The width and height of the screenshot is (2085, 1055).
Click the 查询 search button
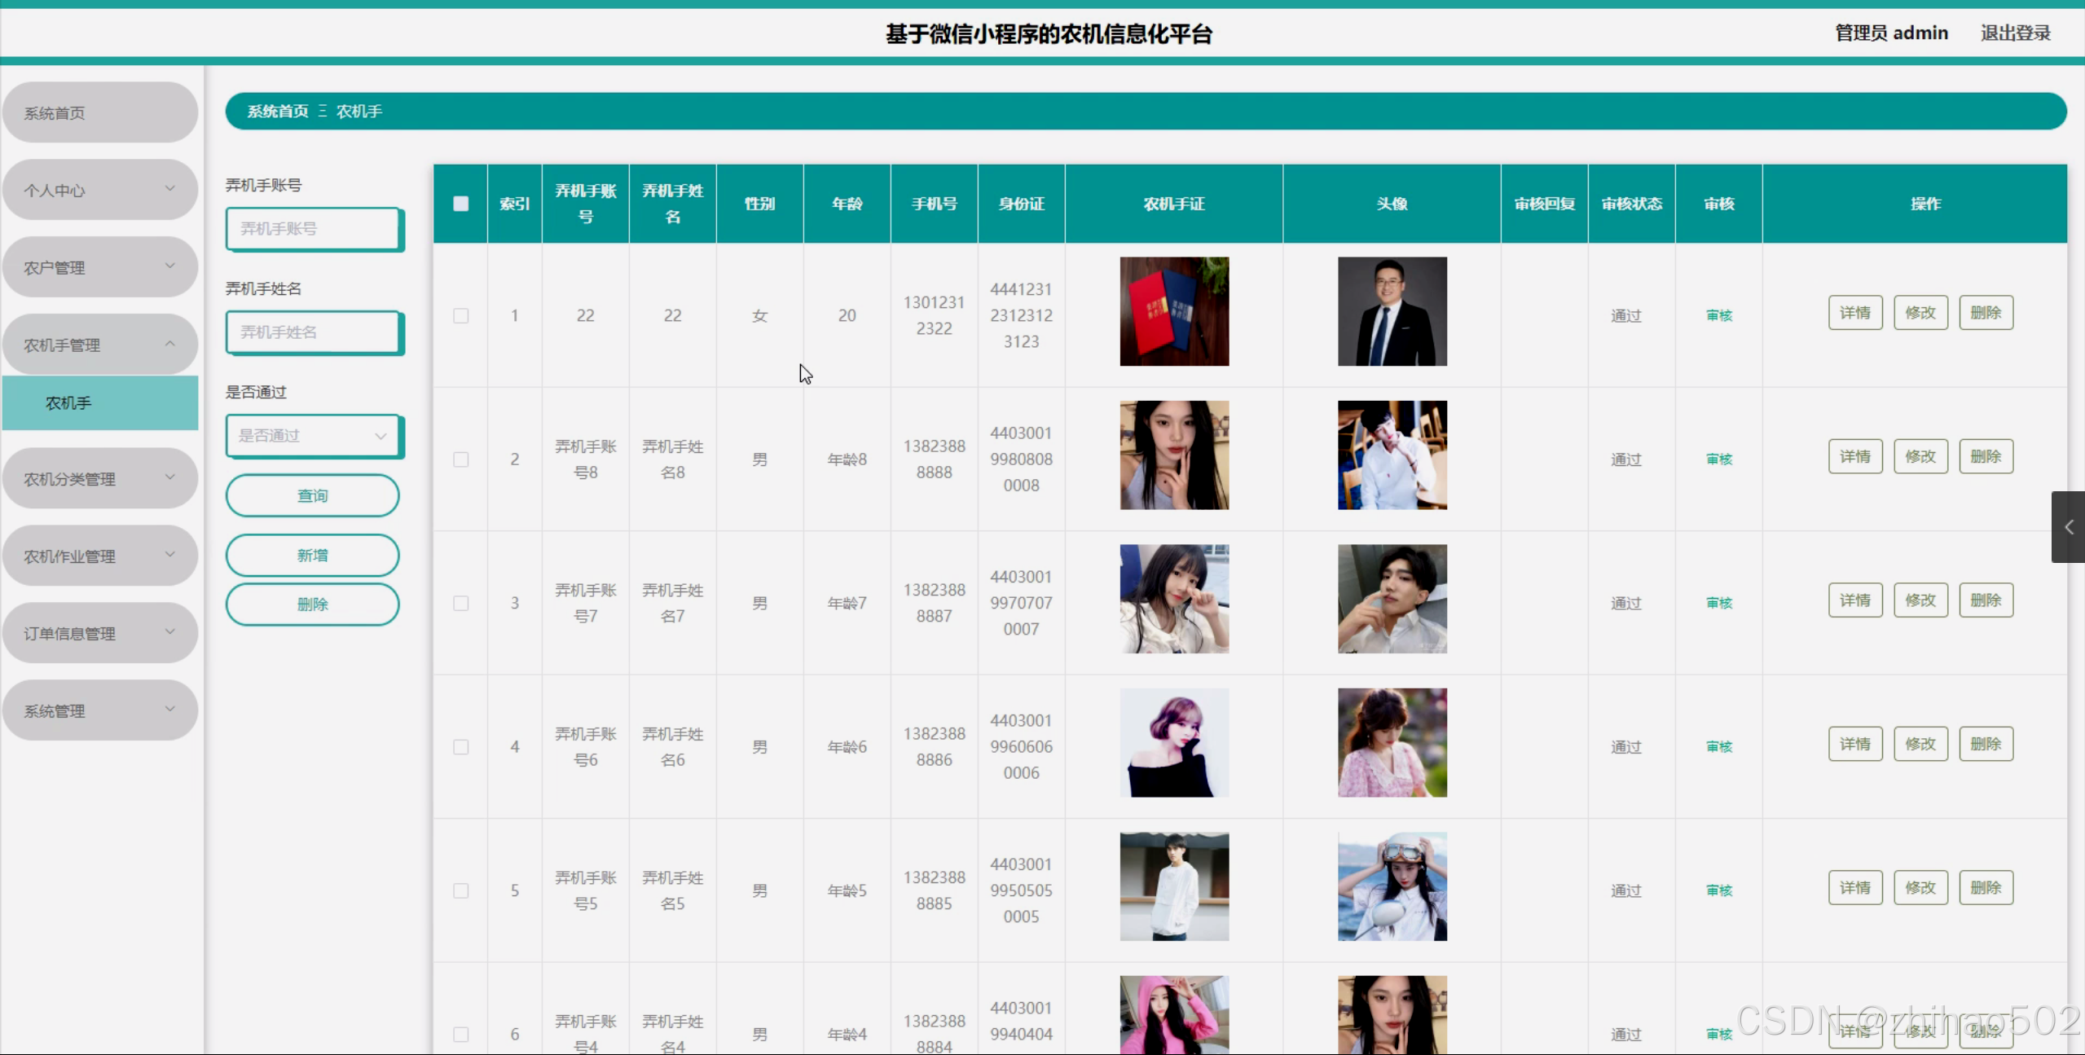click(x=313, y=495)
